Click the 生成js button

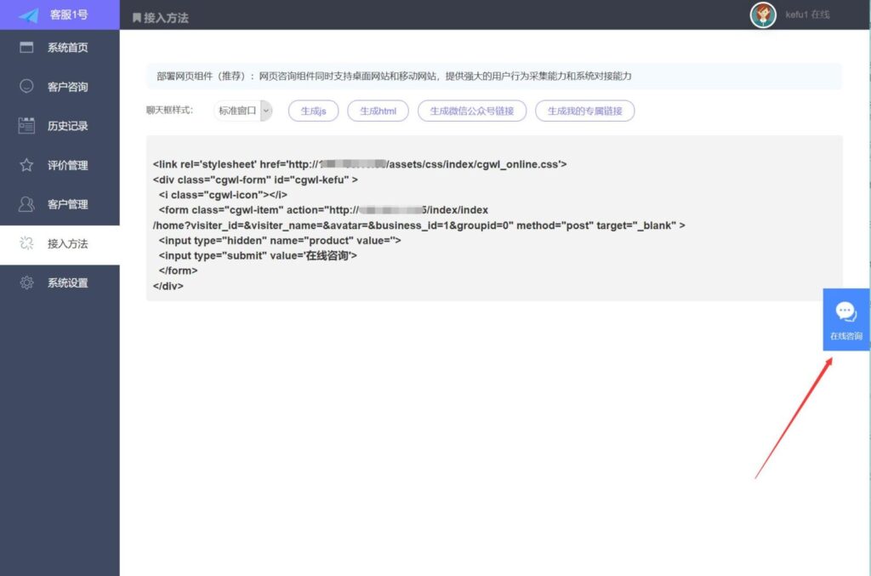click(313, 111)
